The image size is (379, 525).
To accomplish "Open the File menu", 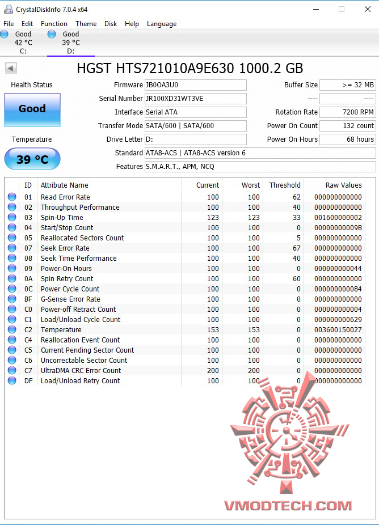I will 9,24.
